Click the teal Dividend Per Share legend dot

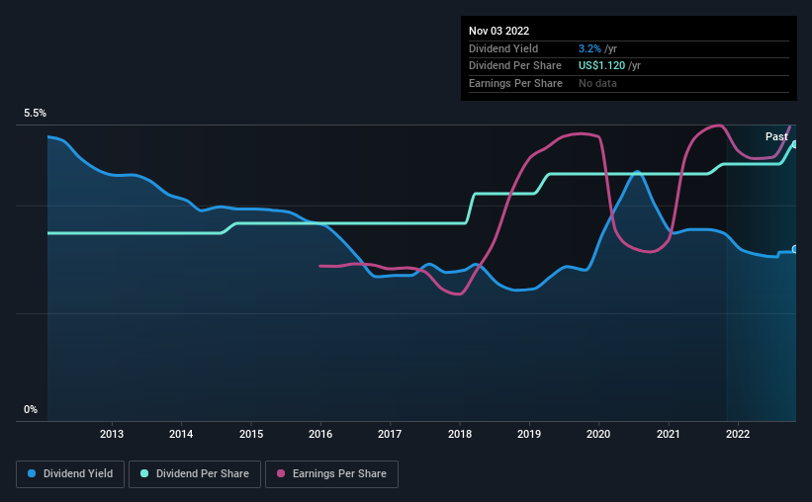[x=144, y=473]
